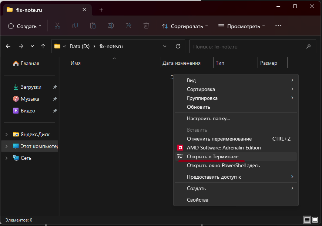This screenshot has height=226, width=322.
Task: Expand the Яндекс.Диск tree node
Action: tap(7, 134)
